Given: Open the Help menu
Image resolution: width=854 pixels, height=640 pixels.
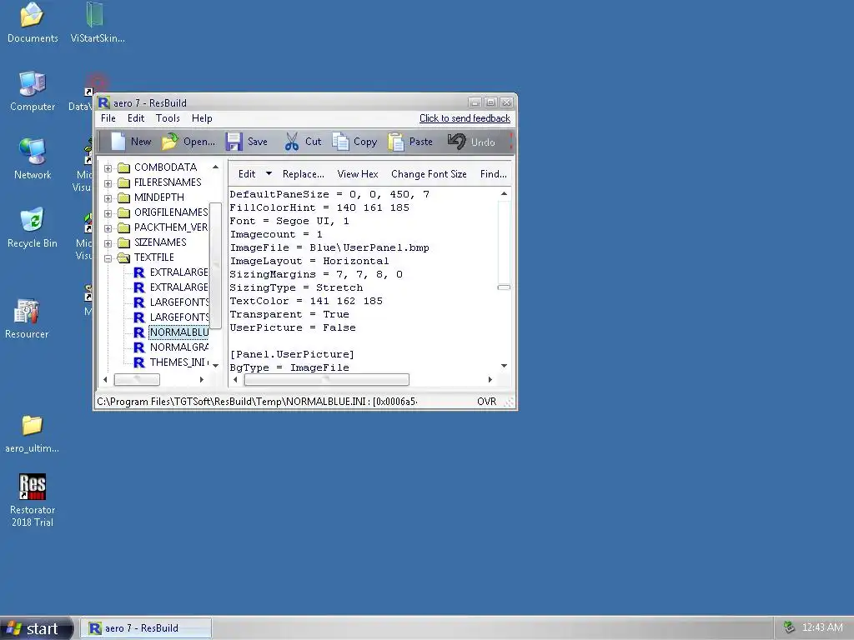Looking at the screenshot, I should (x=202, y=118).
